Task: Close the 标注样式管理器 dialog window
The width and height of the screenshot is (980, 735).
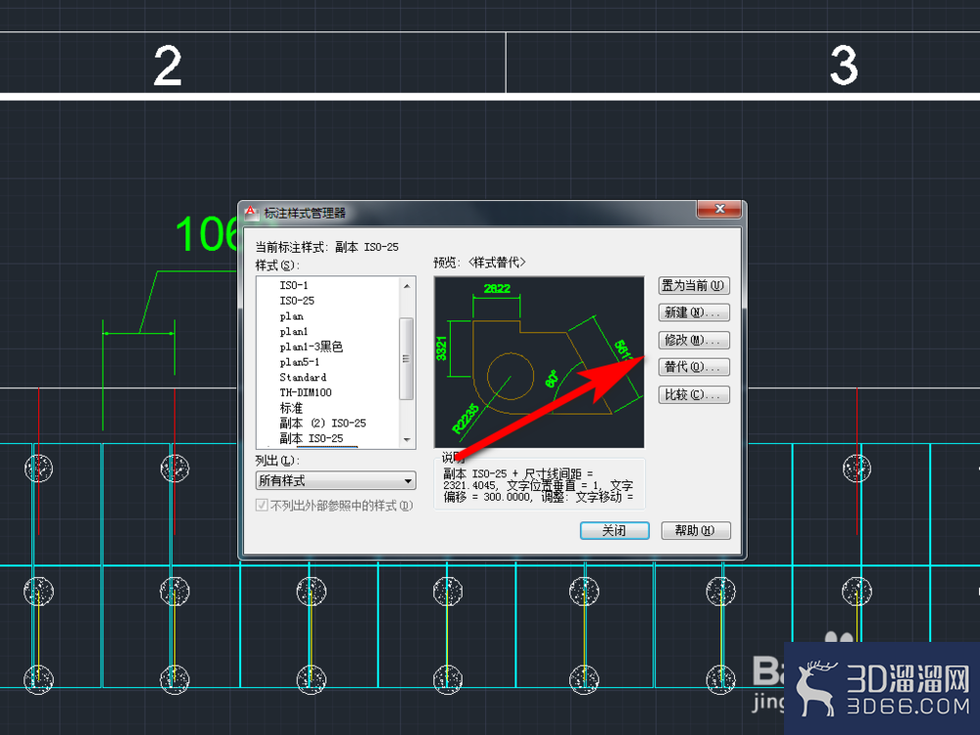Action: pos(719,209)
